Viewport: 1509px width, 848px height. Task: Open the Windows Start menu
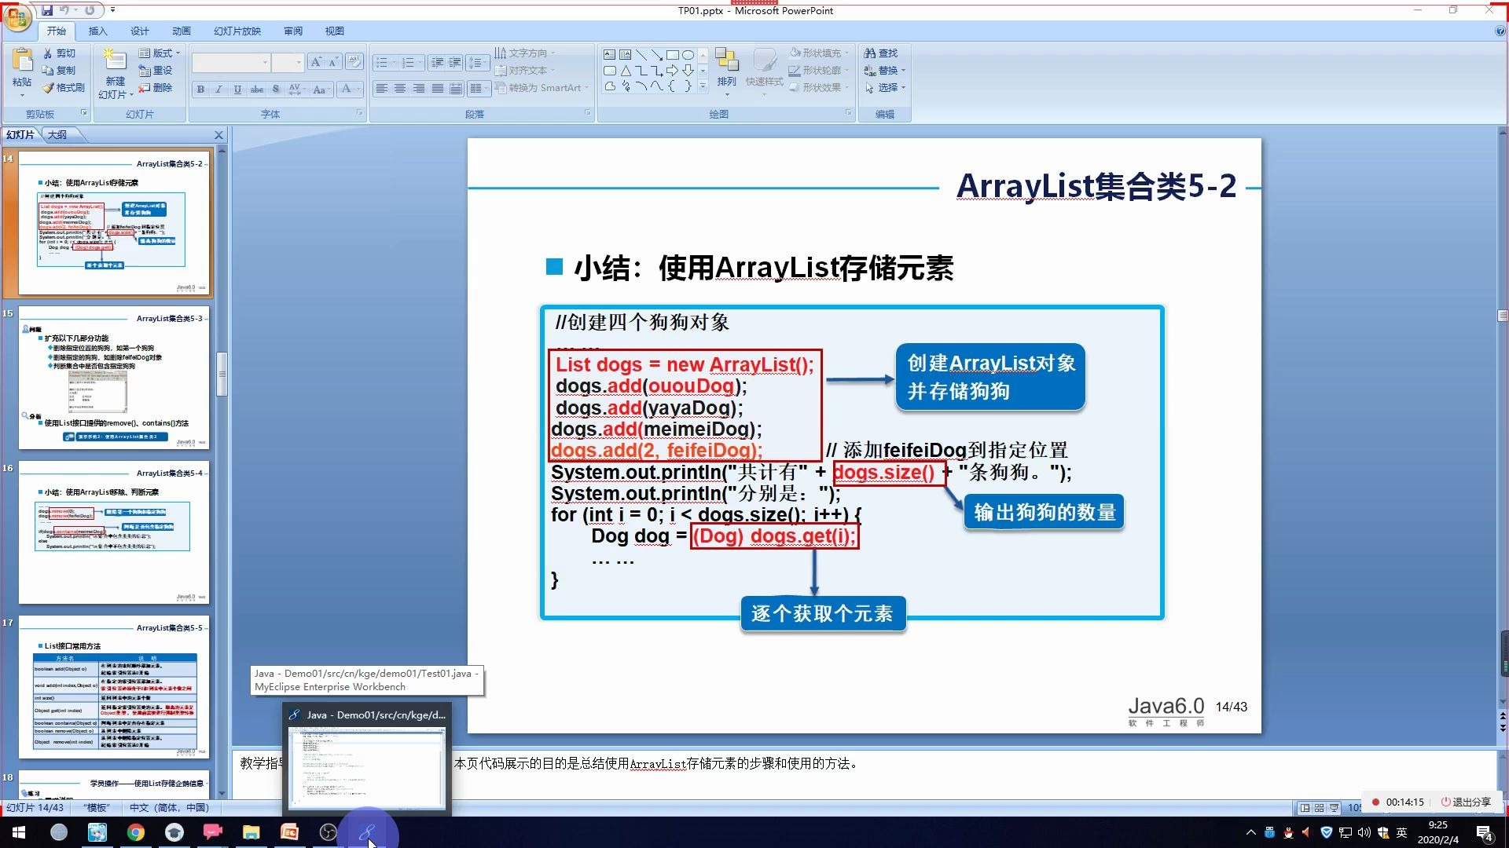[x=19, y=832]
